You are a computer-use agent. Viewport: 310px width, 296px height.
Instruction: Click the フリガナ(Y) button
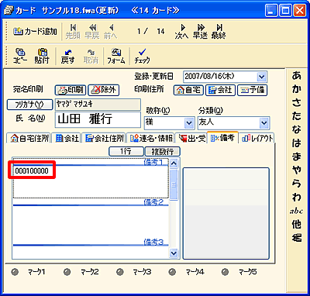click(x=29, y=105)
